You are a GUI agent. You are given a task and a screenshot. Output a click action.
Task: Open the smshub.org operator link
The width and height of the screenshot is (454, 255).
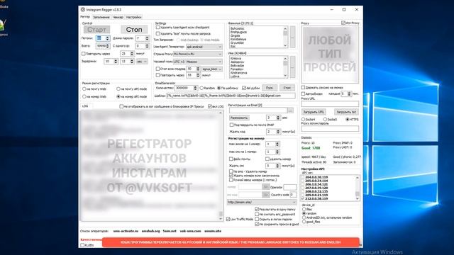pos(150,231)
